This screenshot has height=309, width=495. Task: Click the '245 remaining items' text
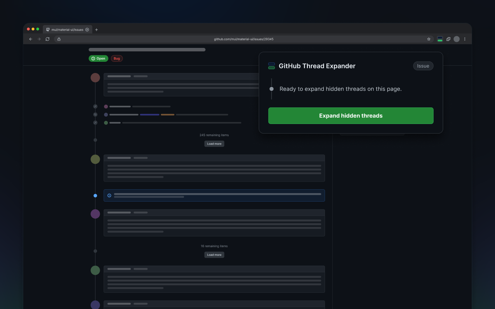pyautogui.click(x=214, y=135)
